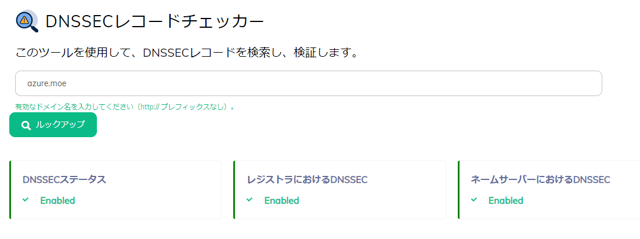640x239 pixels.
Task: Click the green left border of DNSSECステータス card
Action: (x=10, y=190)
